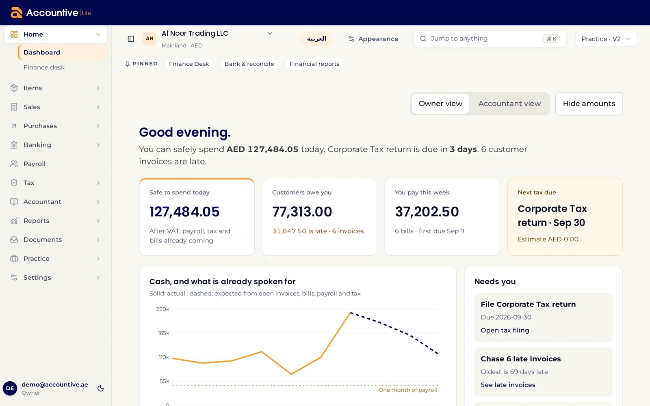The height and width of the screenshot is (406, 650).
Task: Switch language to Arabic
Action: click(x=316, y=39)
